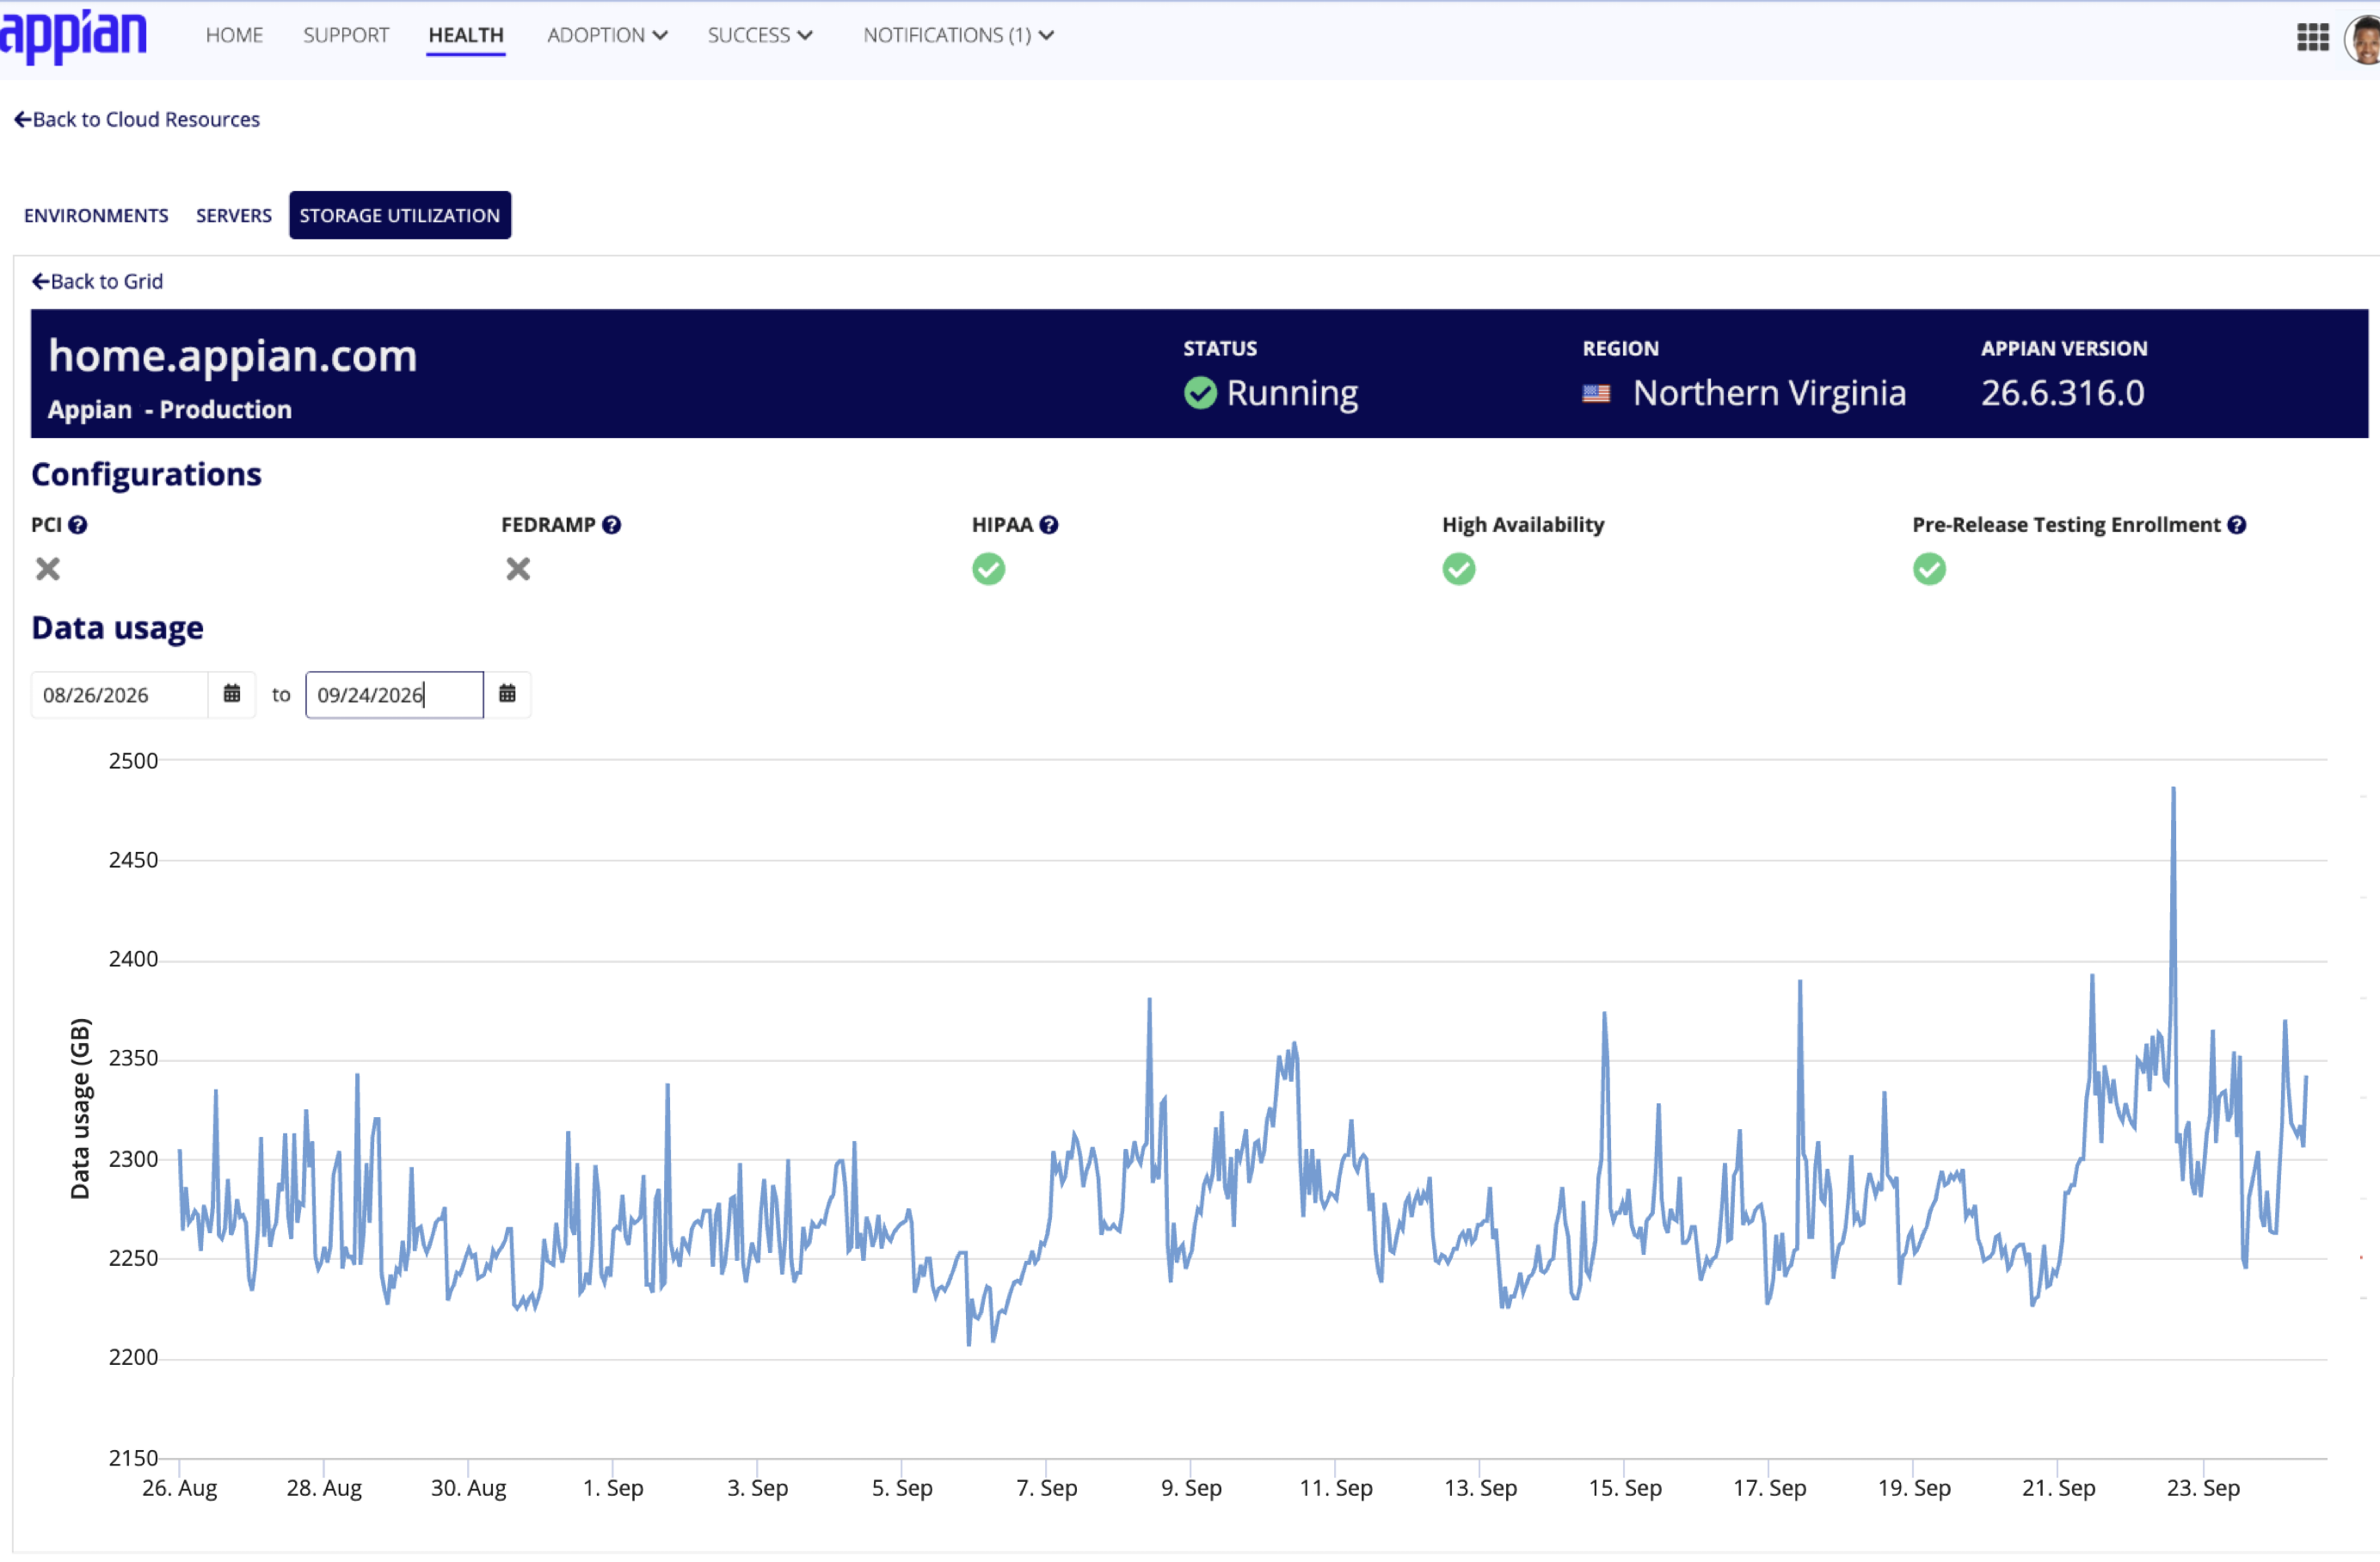Switch to the Servers tab
Screen dimensions: 2380x1562
234,215
